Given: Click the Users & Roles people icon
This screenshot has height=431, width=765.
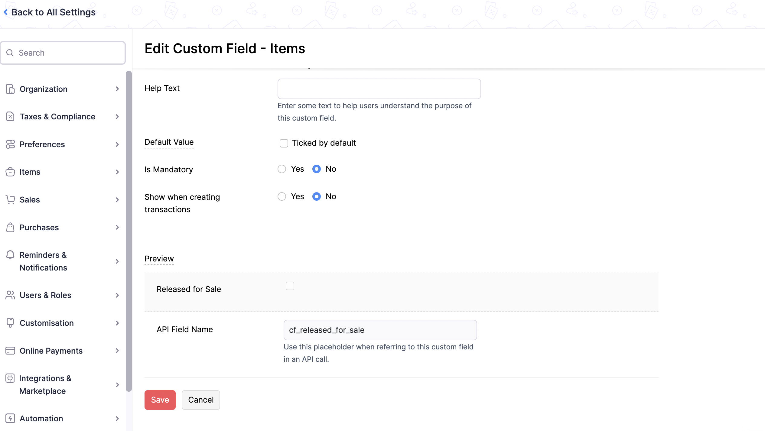Looking at the screenshot, I should (10, 295).
